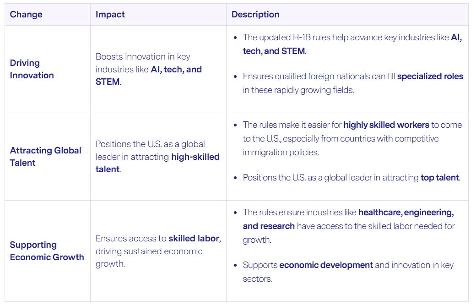
Task: Click the bold 'skilled labor' text
Action: coord(194,238)
